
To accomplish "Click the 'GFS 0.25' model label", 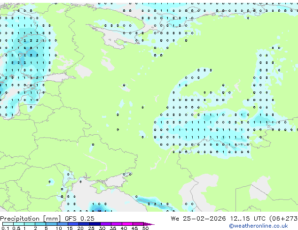I will 79,219.
